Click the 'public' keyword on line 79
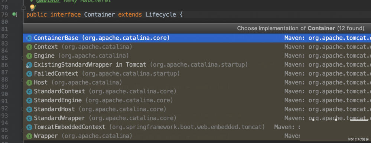Viewport: 371px width, 143px height. pyautogui.click(x=37, y=15)
